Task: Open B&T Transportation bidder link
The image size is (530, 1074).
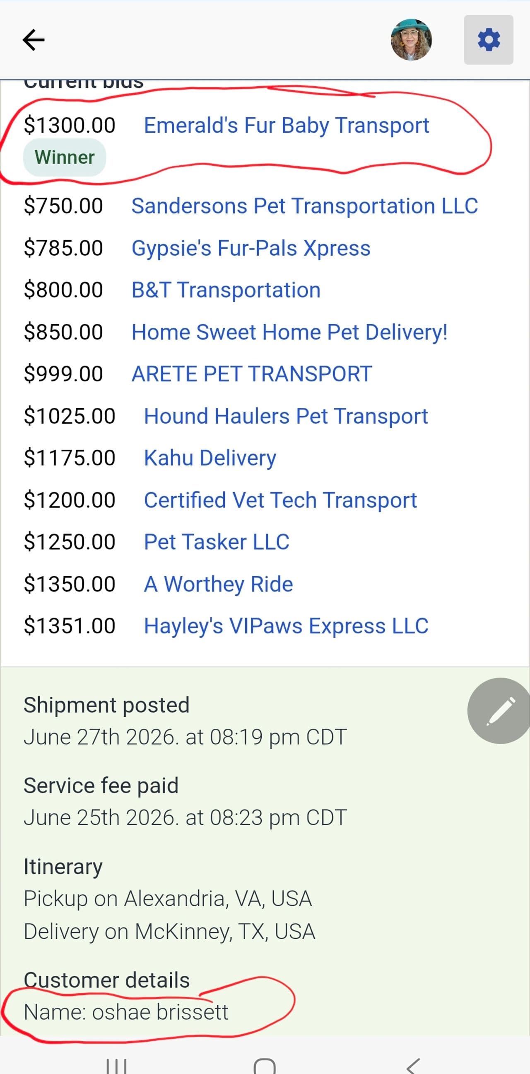Action: point(226,290)
